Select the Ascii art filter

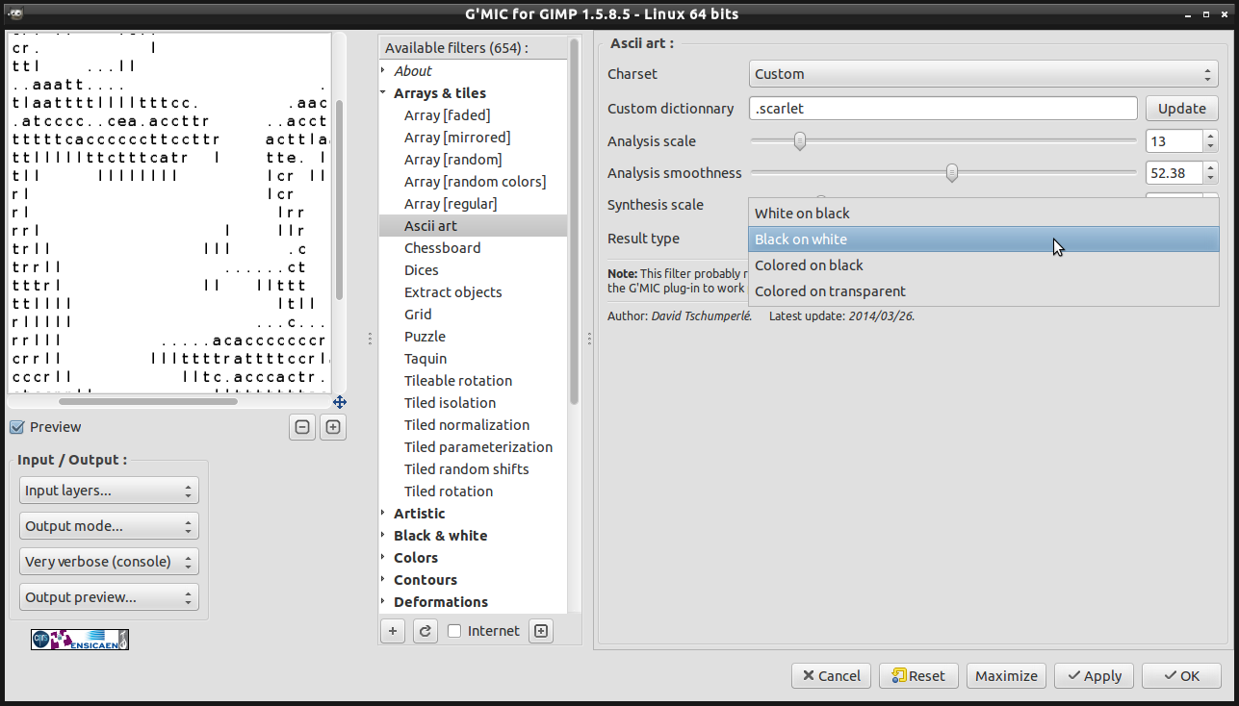click(430, 226)
